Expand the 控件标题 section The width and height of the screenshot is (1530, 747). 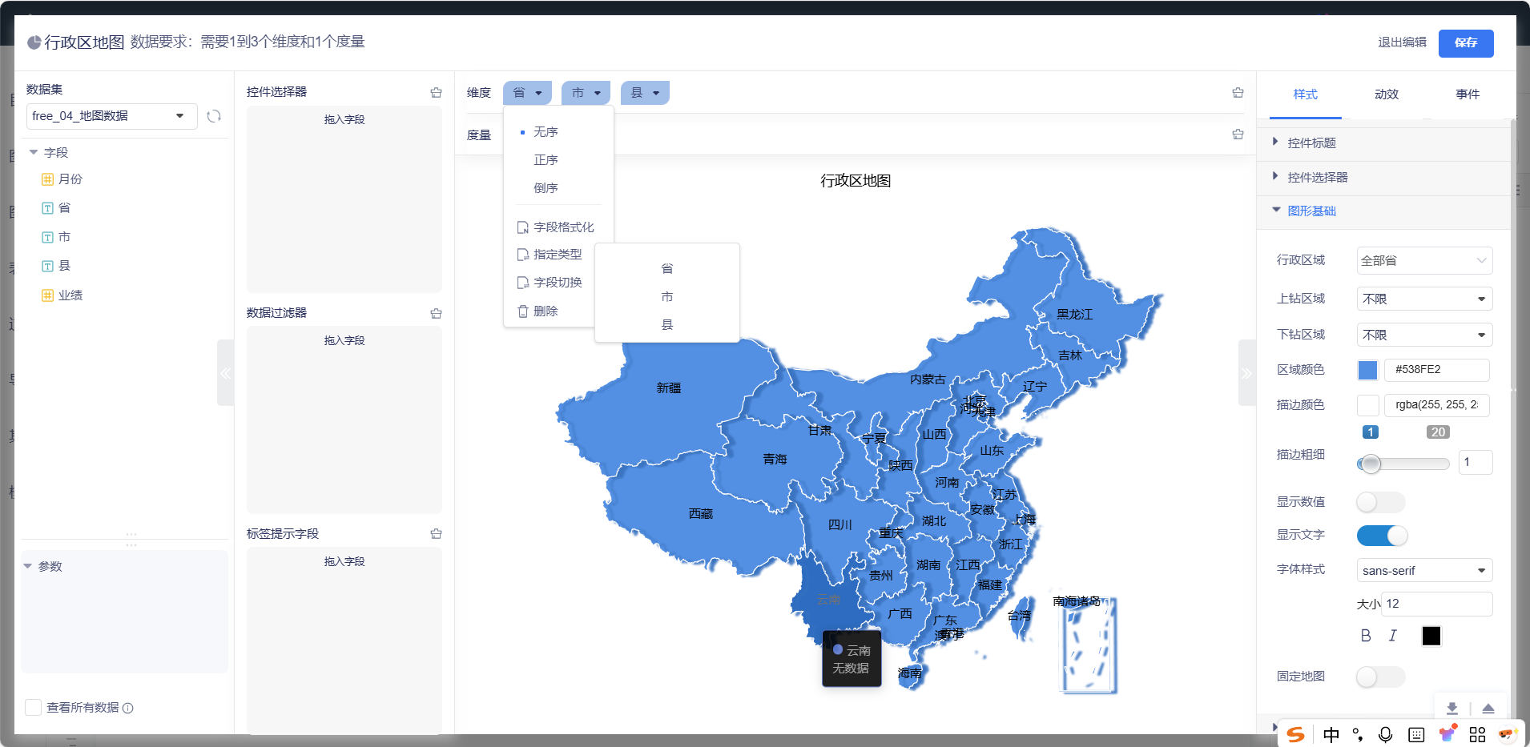click(x=1311, y=143)
